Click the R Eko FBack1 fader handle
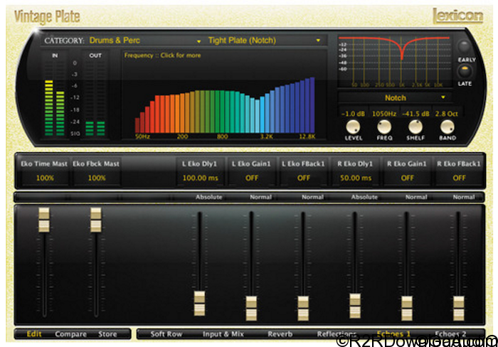The width and height of the screenshot is (498, 347). (459, 308)
